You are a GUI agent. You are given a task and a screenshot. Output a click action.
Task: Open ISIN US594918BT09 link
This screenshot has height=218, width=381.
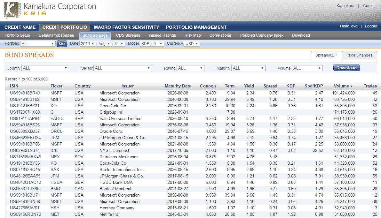point(25,99)
